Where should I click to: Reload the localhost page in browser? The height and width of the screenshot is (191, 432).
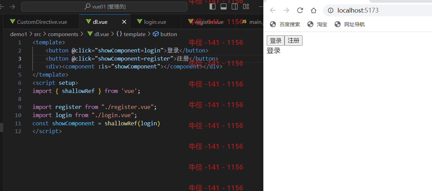tap(300, 10)
